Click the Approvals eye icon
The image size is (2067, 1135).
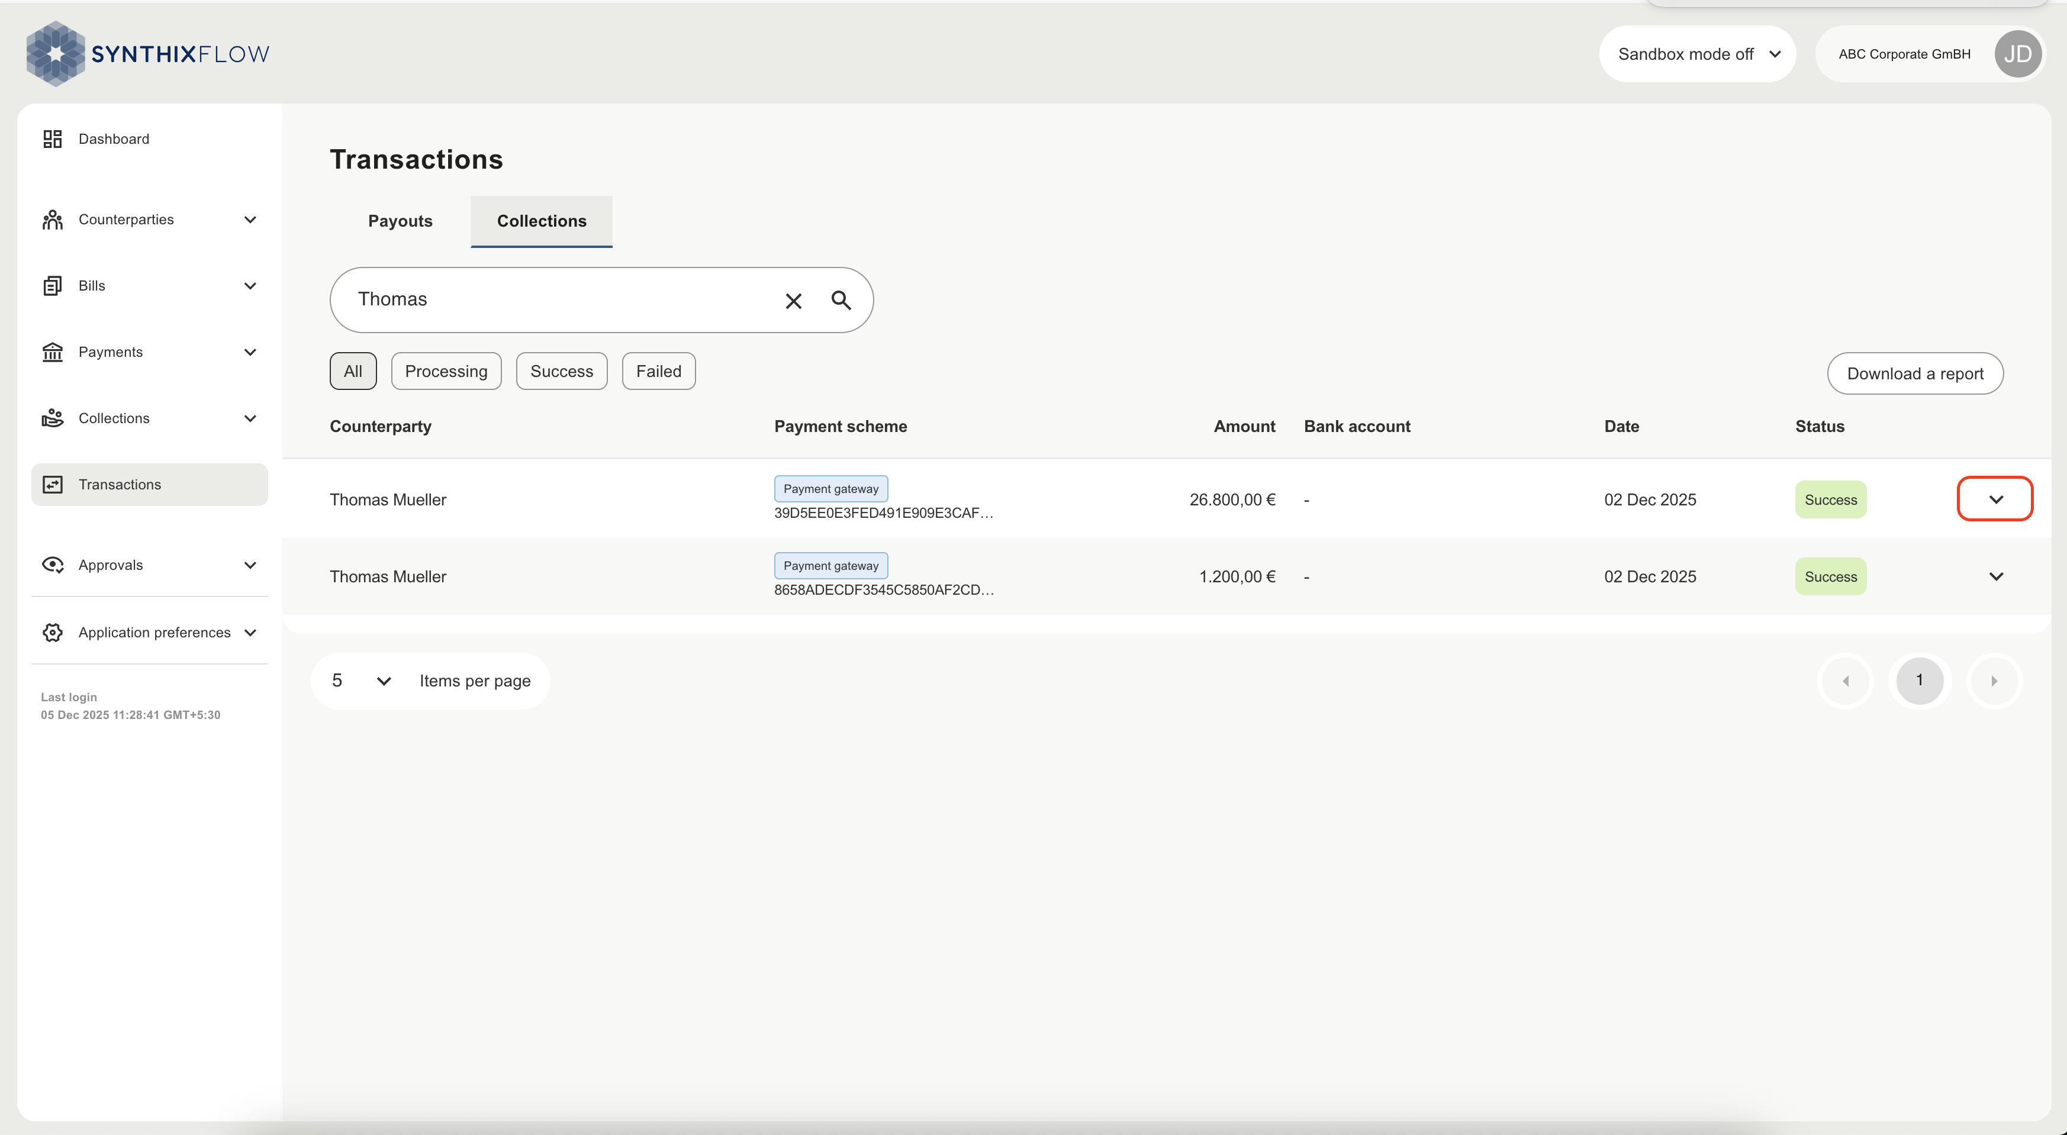pos(52,565)
